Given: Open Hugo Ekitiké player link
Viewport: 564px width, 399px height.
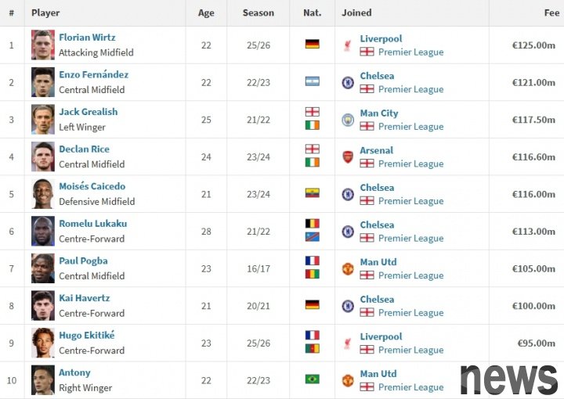Looking at the screenshot, I should (x=87, y=335).
